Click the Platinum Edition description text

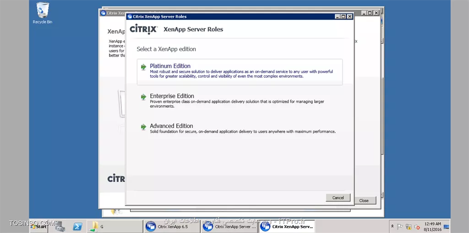[x=241, y=74]
